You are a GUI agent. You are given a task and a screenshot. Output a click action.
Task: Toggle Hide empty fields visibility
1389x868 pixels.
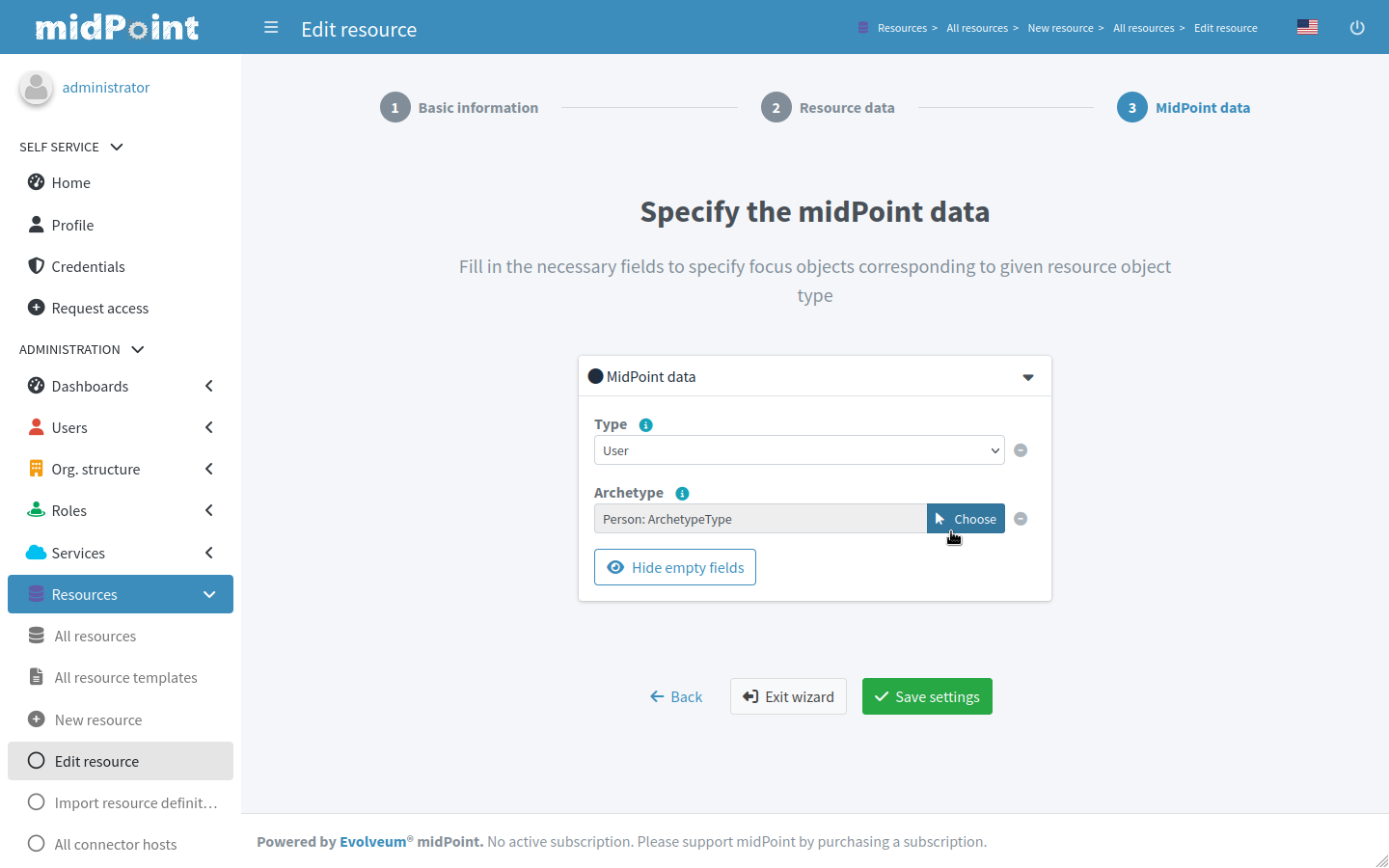coord(674,567)
